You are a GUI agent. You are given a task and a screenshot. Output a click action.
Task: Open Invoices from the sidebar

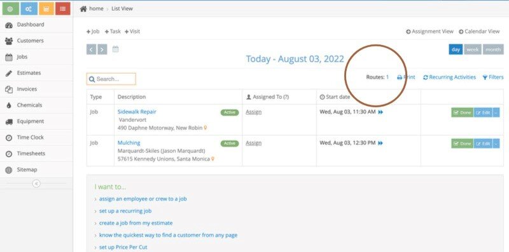[36, 89]
